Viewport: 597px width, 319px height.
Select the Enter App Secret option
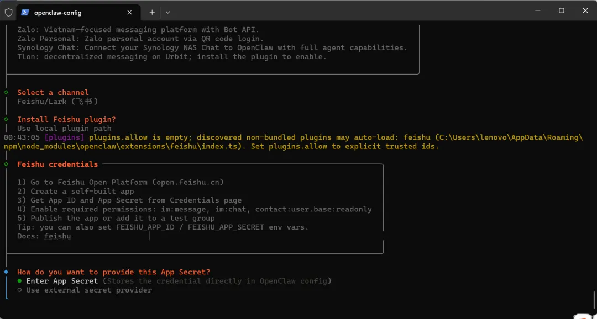(174, 281)
